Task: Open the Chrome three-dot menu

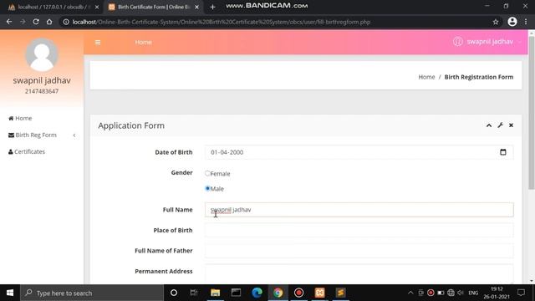Action: 526,22
